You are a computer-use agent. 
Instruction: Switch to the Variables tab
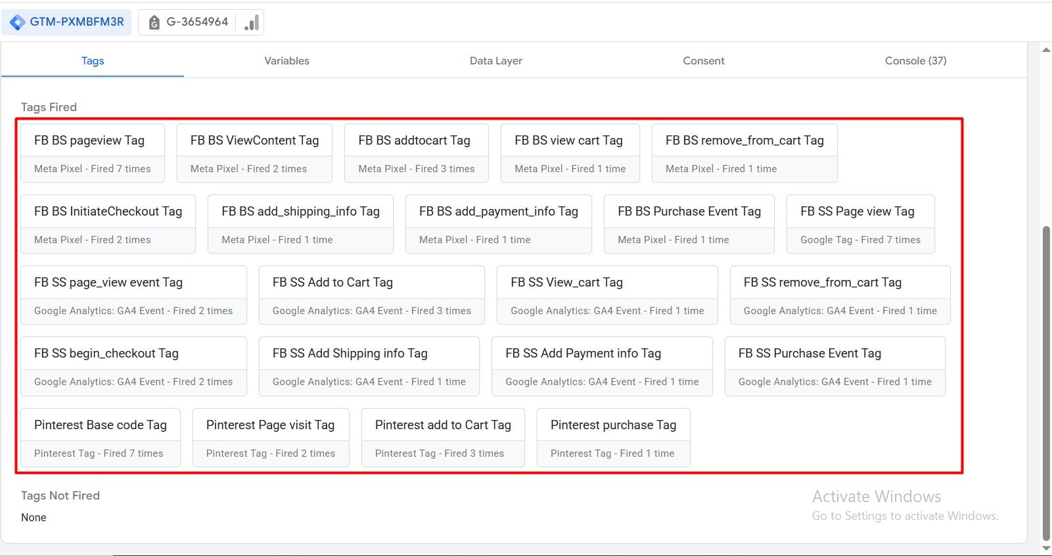[x=286, y=60]
